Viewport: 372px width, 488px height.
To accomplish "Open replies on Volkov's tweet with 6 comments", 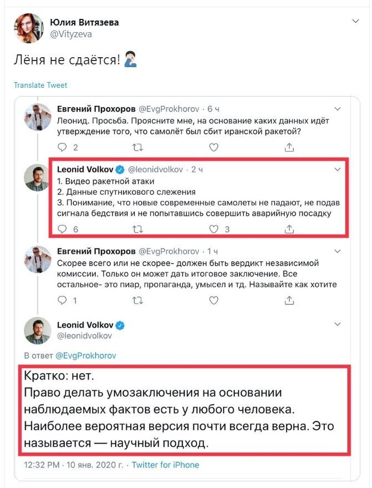I will (x=63, y=229).
